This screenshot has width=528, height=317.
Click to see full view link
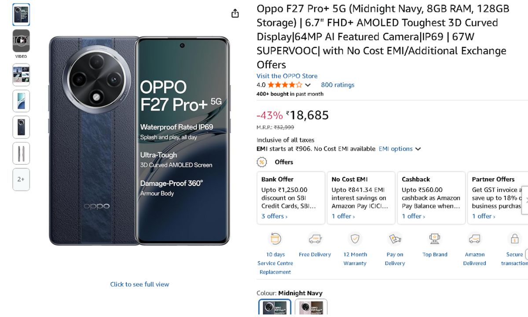coord(139,284)
